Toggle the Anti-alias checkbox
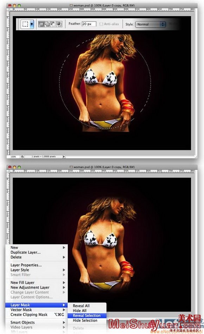The height and width of the screenshot is (334, 204). pyautogui.click(x=101, y=24)
